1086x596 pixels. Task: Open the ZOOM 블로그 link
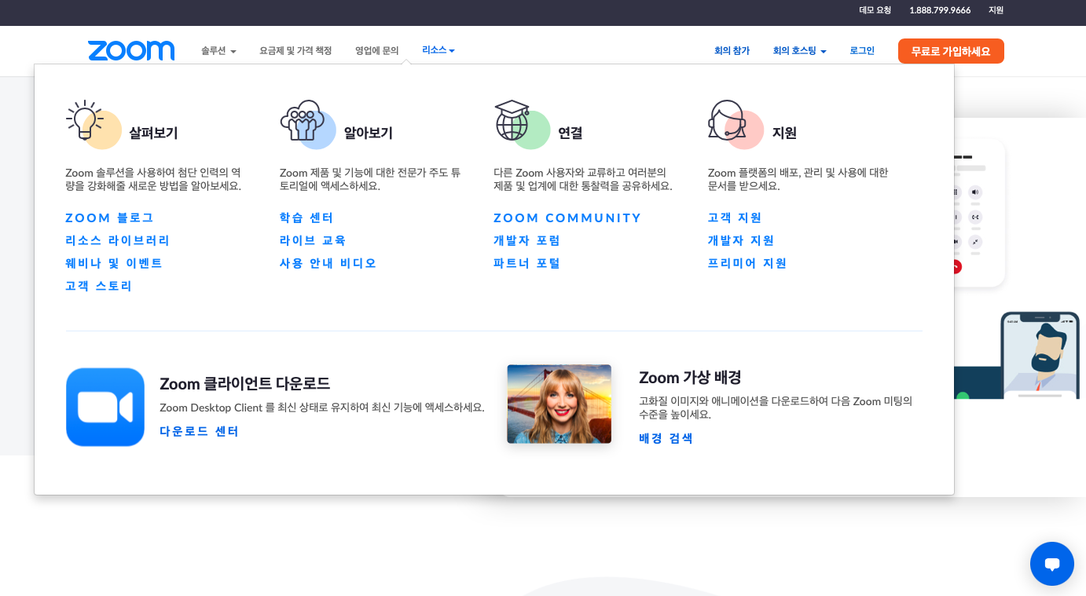pyautogui.click(x=110, y=218)
